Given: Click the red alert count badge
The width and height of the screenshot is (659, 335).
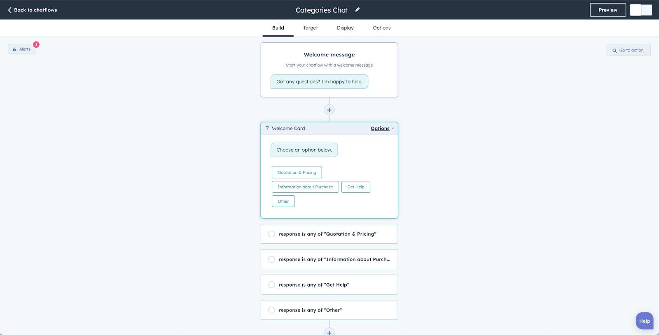Looking at the screenshot, I should (36, 44).
